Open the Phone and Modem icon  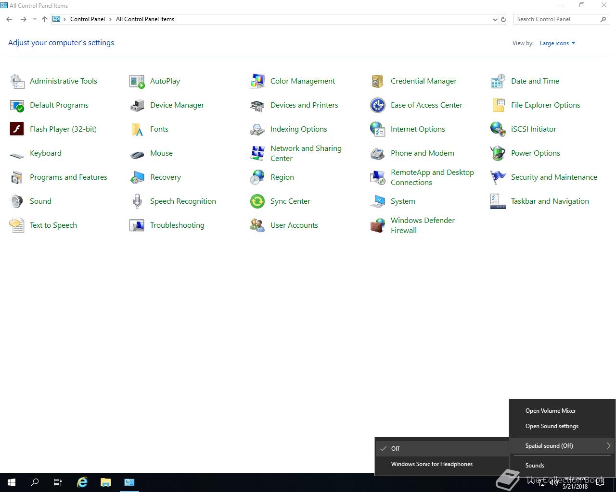378,153
